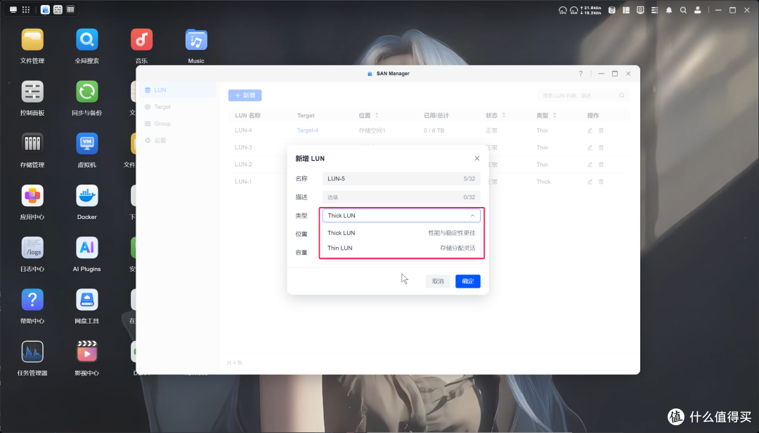
Task: Click the 描述 optional input field
Action: pos(401,197)
